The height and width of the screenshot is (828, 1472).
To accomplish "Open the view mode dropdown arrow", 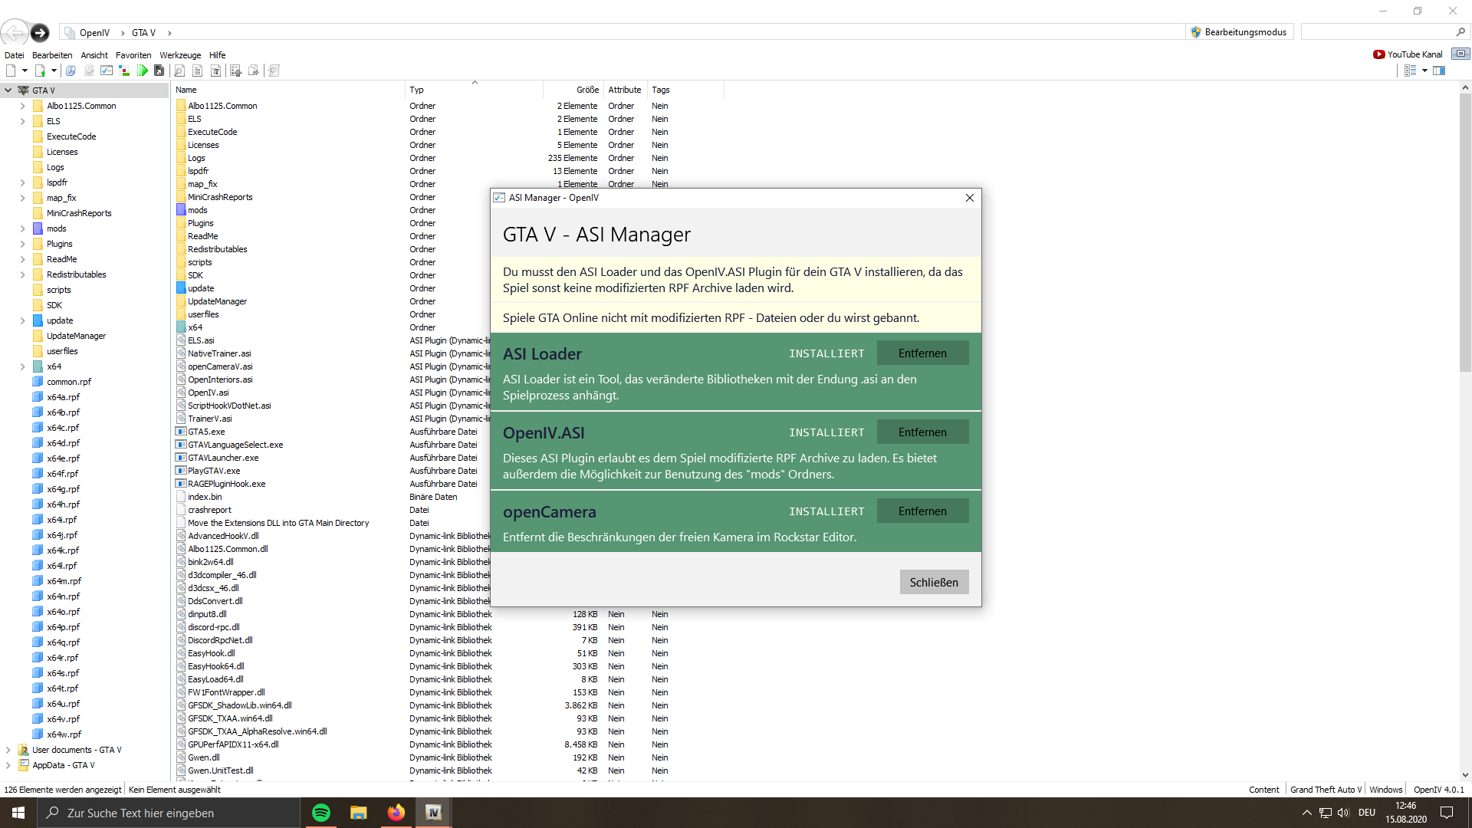I will point(1424,71).
